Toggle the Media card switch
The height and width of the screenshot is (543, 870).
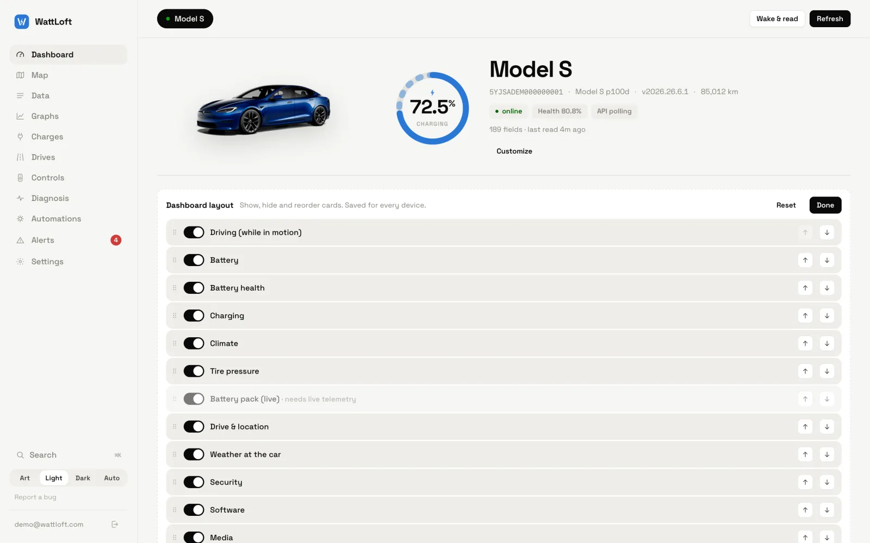(x=194, y=537)
